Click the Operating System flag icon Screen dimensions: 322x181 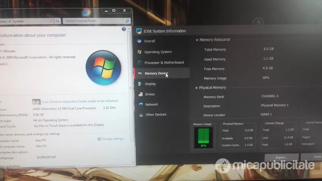(x=139, y=52)
